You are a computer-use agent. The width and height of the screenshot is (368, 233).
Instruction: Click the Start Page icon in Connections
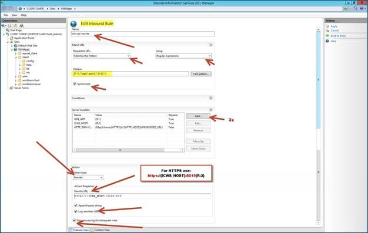[x=8, y=31]
